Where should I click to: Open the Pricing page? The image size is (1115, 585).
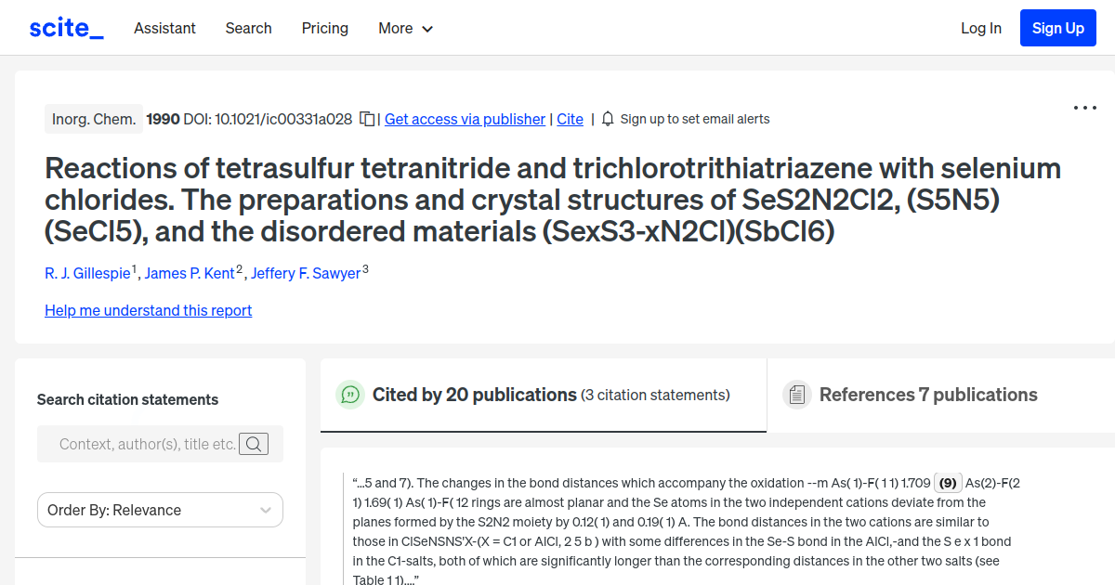[324, 29]
